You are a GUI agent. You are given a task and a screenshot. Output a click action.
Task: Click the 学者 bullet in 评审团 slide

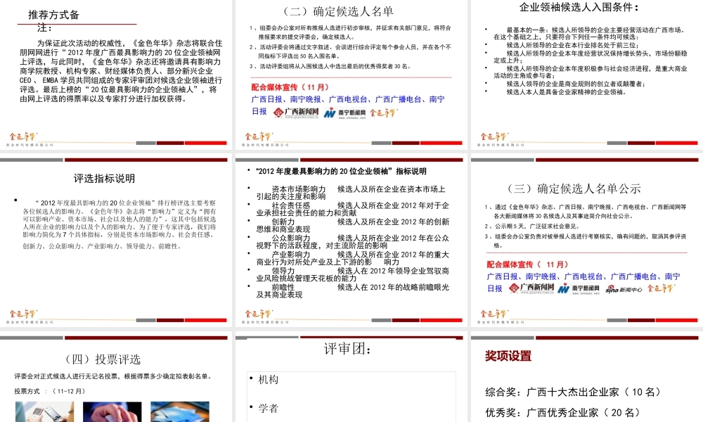[268, 408]
